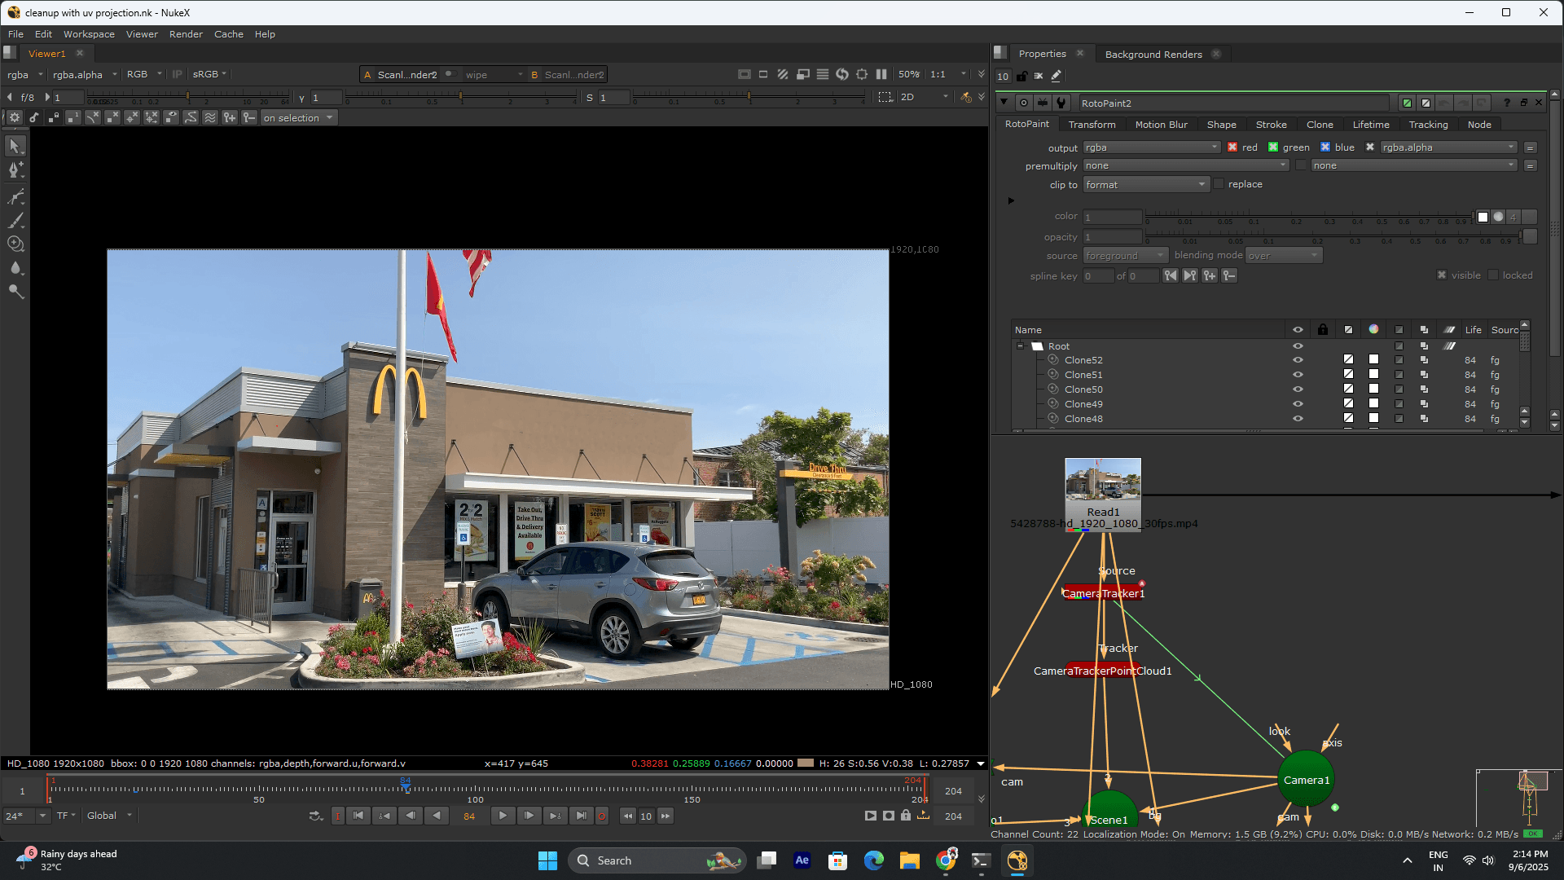Viewport: 1564px width, 880px height.
Task: Switch to the Clone tab
Action: [1320, 125]
